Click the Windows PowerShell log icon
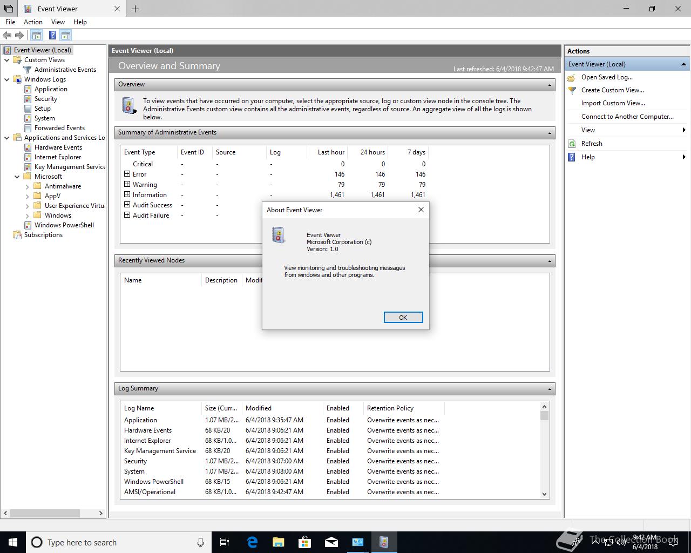 tap(28, 225)
